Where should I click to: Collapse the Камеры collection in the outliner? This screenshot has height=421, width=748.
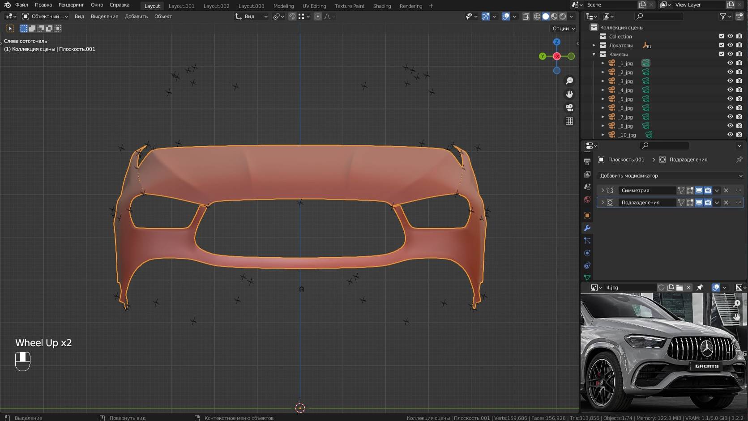coord(594,54)
